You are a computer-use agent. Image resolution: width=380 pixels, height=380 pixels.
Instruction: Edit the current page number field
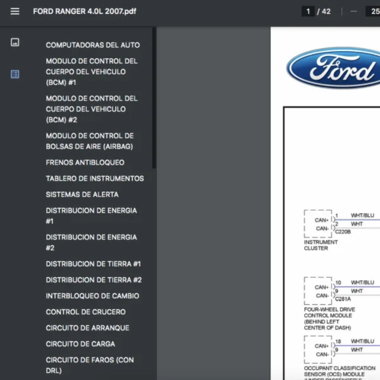(308, 11)
